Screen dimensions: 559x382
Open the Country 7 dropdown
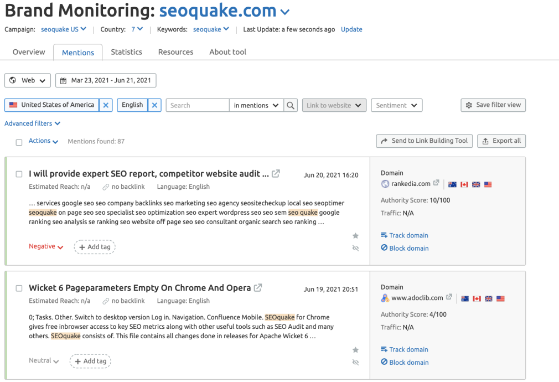tap(137, 29)
